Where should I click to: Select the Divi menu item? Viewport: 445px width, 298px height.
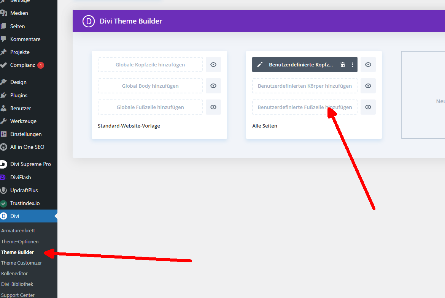[x=29, y=216]
